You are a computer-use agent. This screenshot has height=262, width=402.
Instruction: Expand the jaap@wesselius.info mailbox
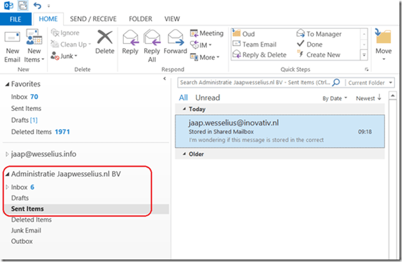point(7,154)
